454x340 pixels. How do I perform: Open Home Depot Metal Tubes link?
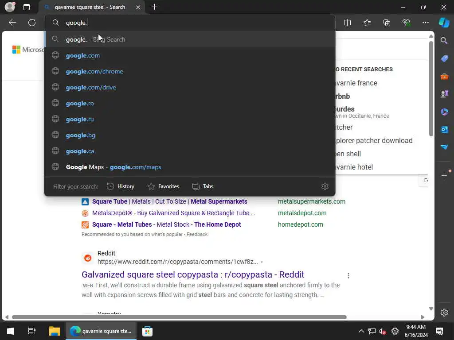(167, 224)
